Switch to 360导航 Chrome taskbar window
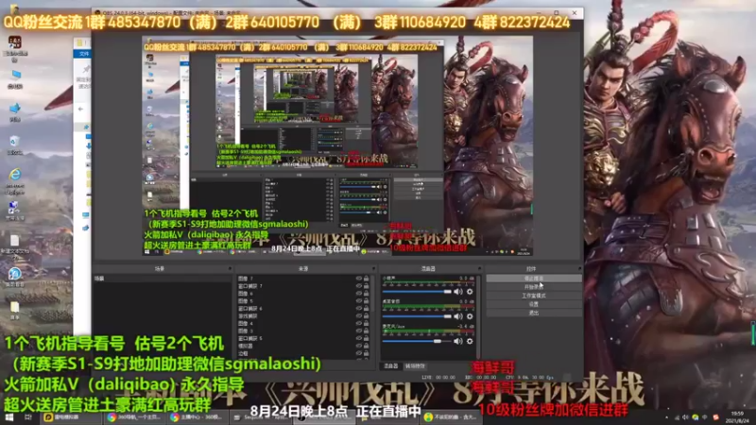Viewport: 756px width, 425px height. (136, 417)
